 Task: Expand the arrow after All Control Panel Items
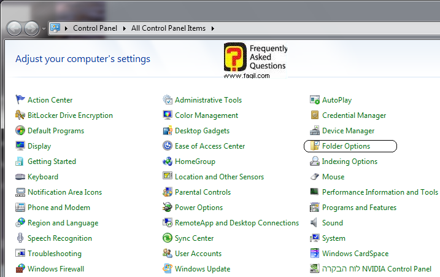(212, 28)
